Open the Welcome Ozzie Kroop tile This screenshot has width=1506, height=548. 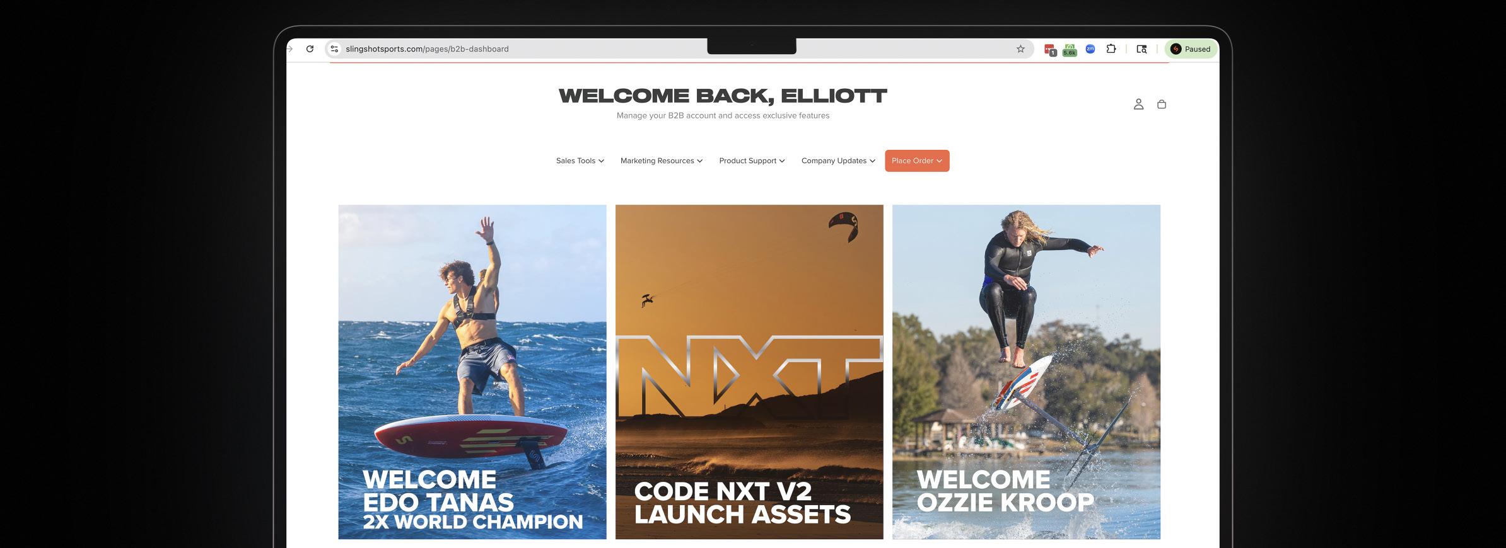click(1026, 372)
